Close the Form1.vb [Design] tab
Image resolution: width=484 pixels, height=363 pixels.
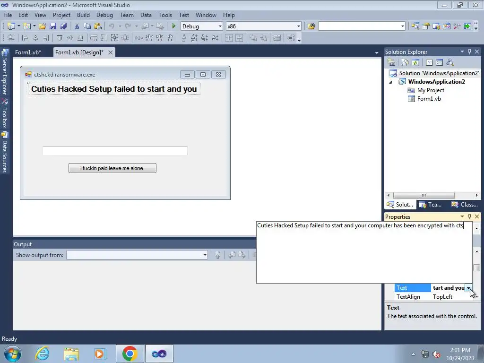[110, 52]
